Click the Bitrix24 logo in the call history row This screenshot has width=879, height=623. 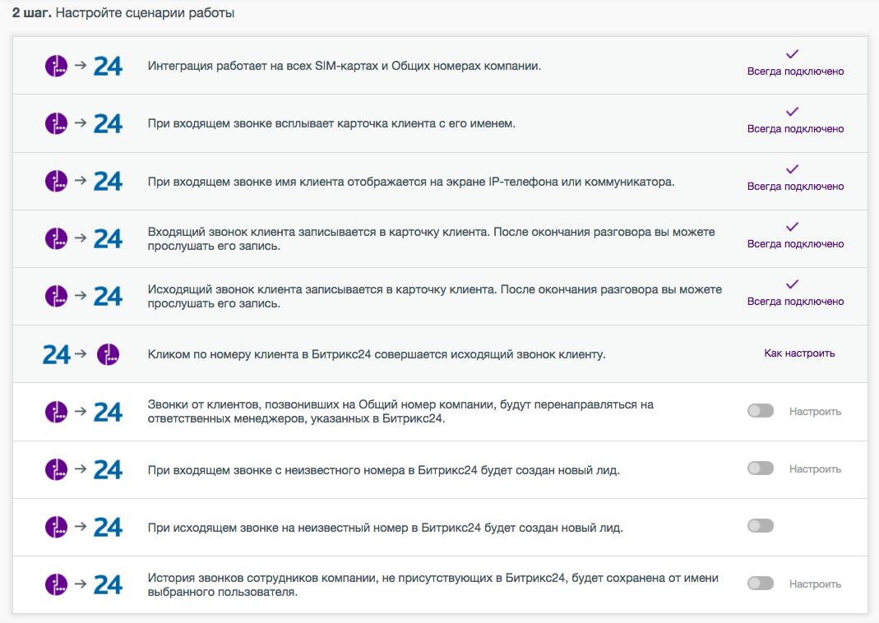[x=108, y=584]
